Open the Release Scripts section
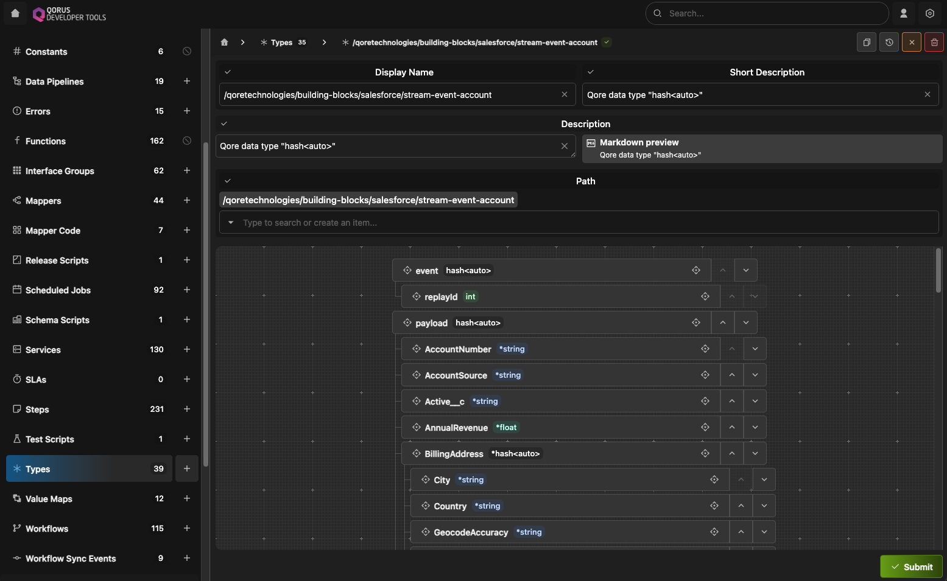 (x=89, y=260)
